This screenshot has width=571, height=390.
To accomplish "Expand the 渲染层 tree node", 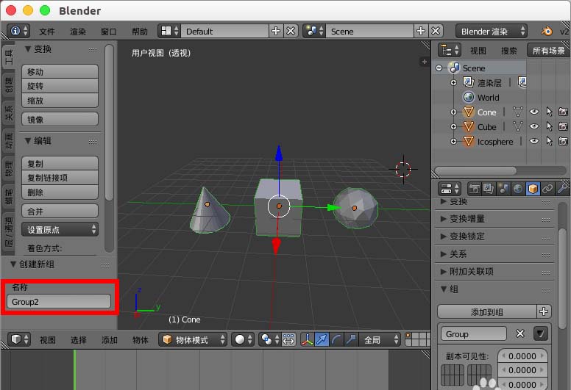I will coord(454,83).
